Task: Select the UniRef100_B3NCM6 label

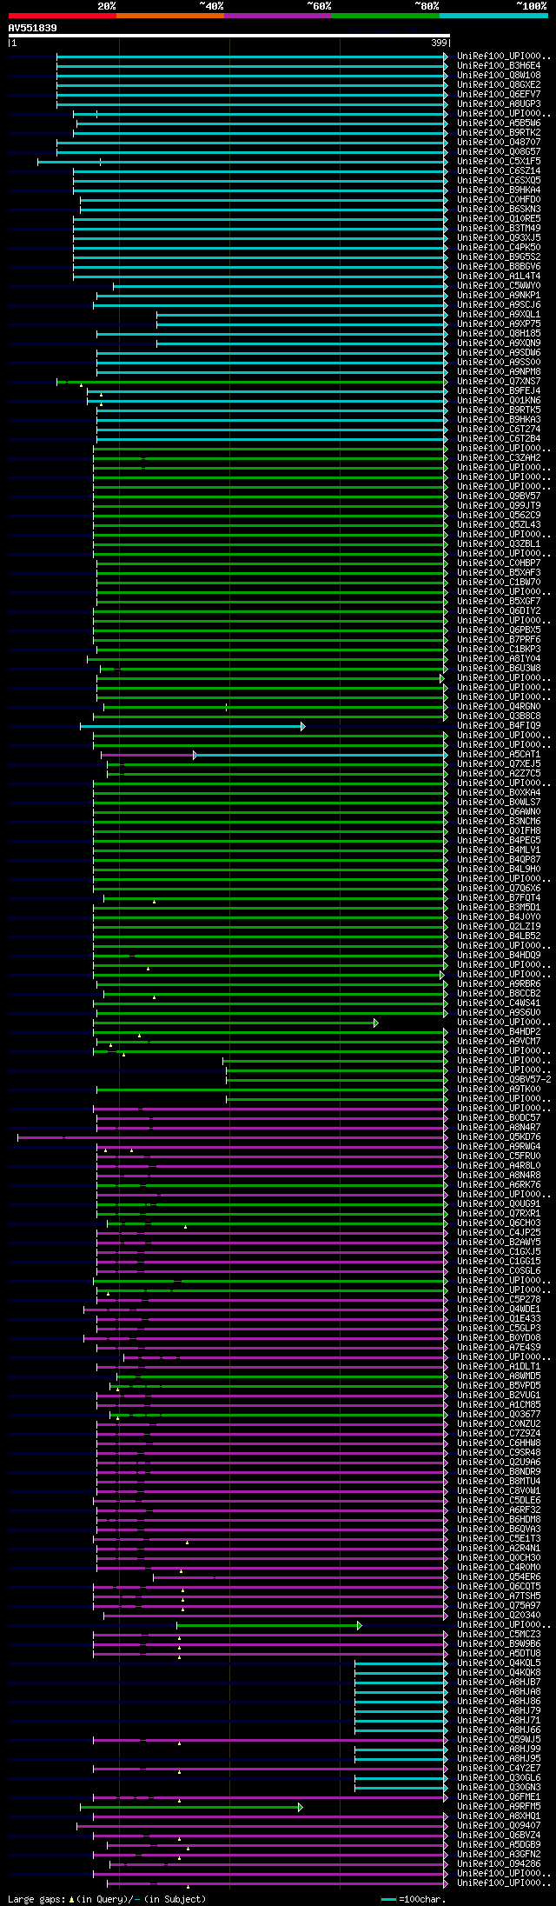Action: pyautogui.click(x=499, y=821)
